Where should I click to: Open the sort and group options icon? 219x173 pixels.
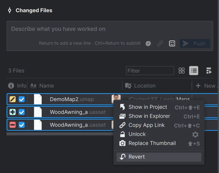point(209,71)
